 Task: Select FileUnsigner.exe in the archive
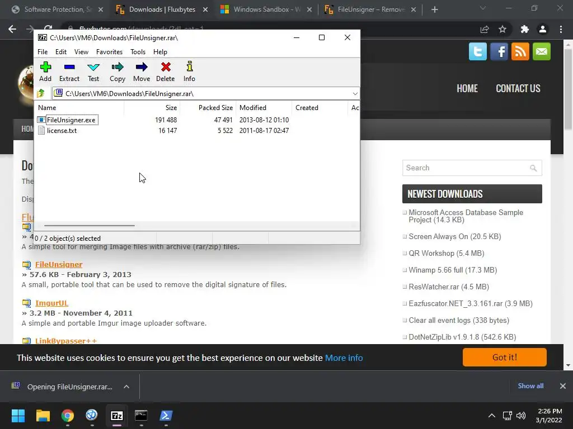pos(71,120)
